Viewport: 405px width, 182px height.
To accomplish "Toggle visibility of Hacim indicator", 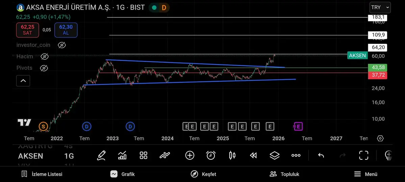I will tap(45, 57).
